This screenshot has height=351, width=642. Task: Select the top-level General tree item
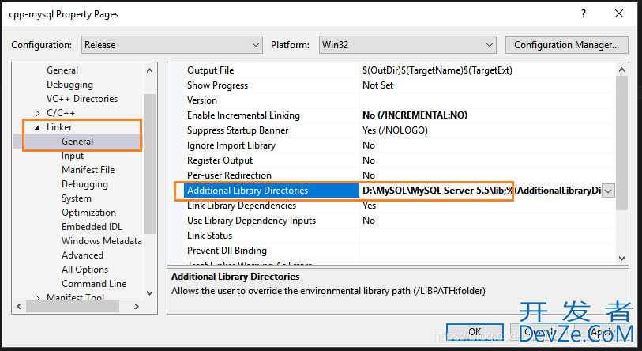(x=62, y=70)
